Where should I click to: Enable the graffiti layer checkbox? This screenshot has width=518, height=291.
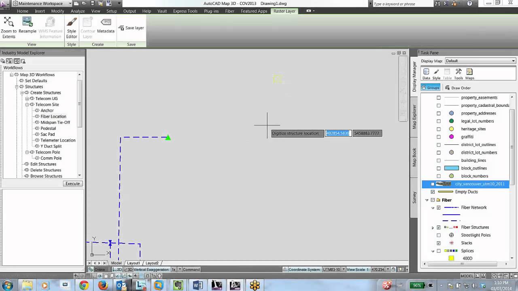pos(439,137)
